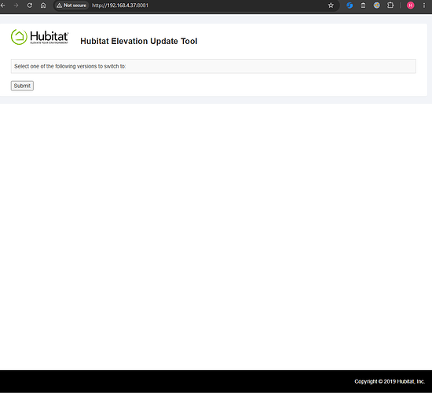This screenshot has width=432, height=393.
Task: Click the trash can extension icon
Action: pyautogui.click(x=363, y=6)
